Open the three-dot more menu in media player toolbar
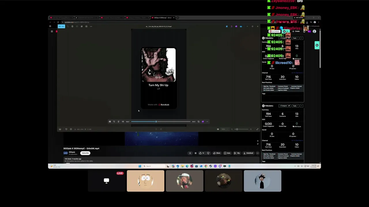This screenshot has width=369, height=207. pos(91,26)
